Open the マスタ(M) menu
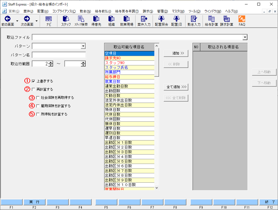 click(178, 11)
